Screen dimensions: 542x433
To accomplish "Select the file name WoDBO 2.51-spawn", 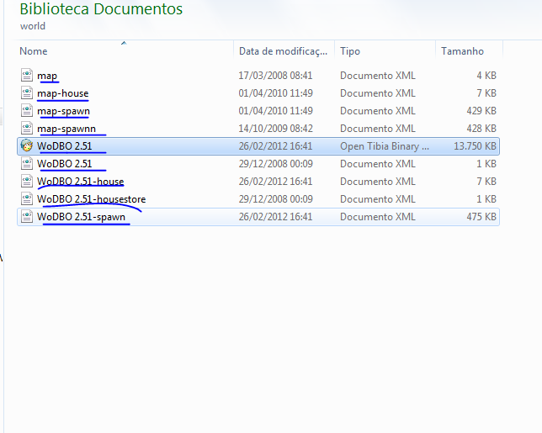I will coord(82,217).
